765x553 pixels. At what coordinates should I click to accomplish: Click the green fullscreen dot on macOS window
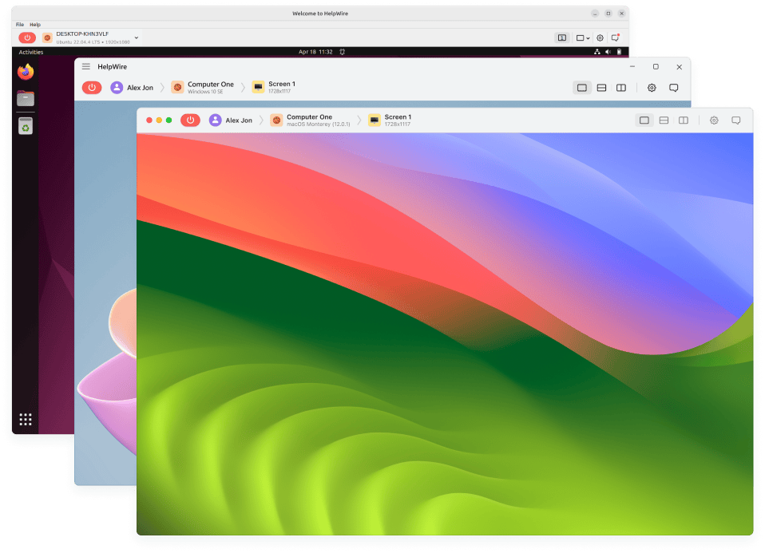(168, 120)
